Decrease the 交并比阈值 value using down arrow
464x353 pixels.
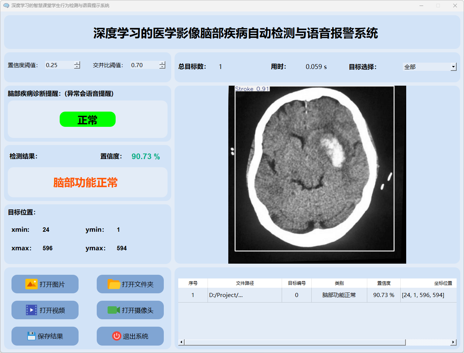pyautogui.click(x=162, y=67)
